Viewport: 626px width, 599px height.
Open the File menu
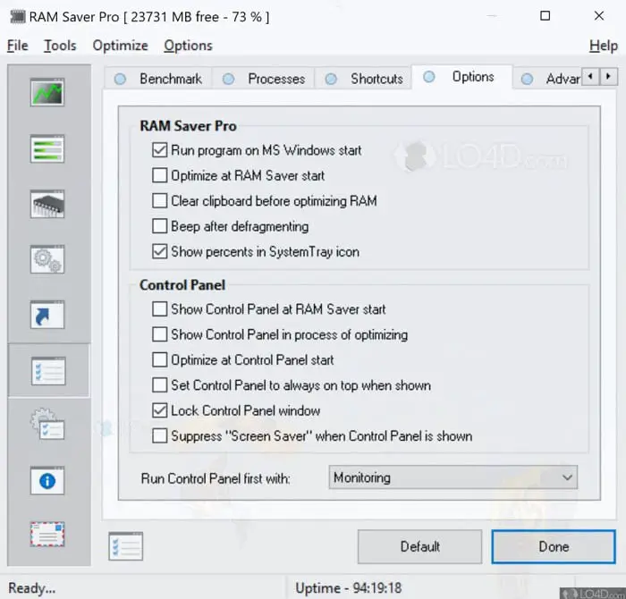[x=18, y=46]
